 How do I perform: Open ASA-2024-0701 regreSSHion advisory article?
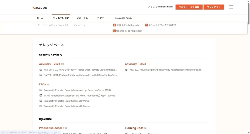click(80, 70)
